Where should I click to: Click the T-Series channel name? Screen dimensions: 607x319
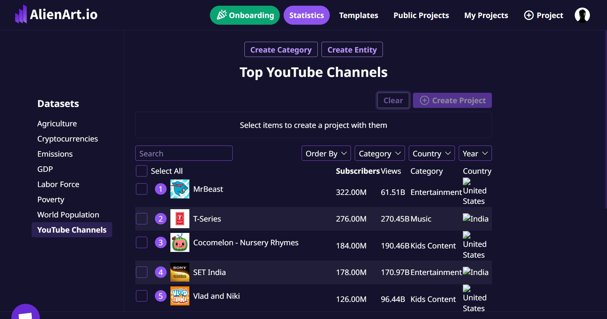click(207, 219)
